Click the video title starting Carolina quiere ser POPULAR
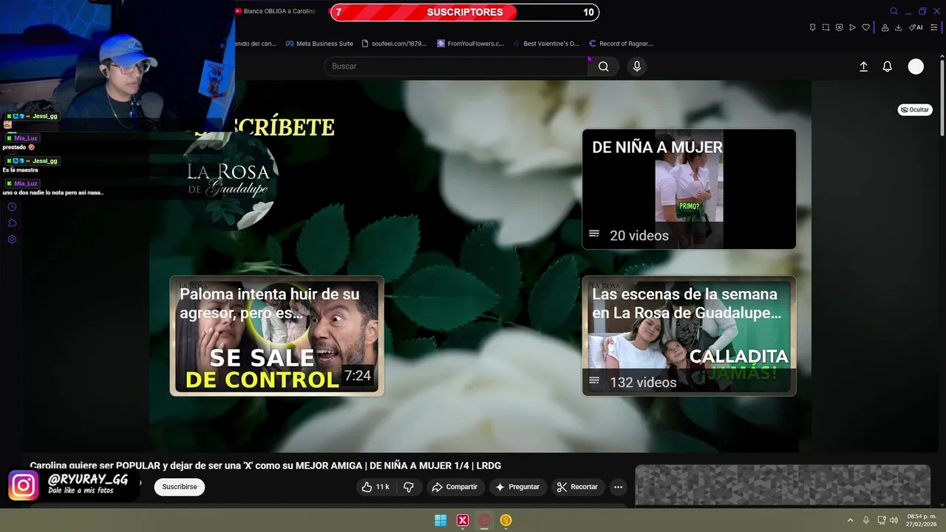The image size is (946, 532). 265,465
